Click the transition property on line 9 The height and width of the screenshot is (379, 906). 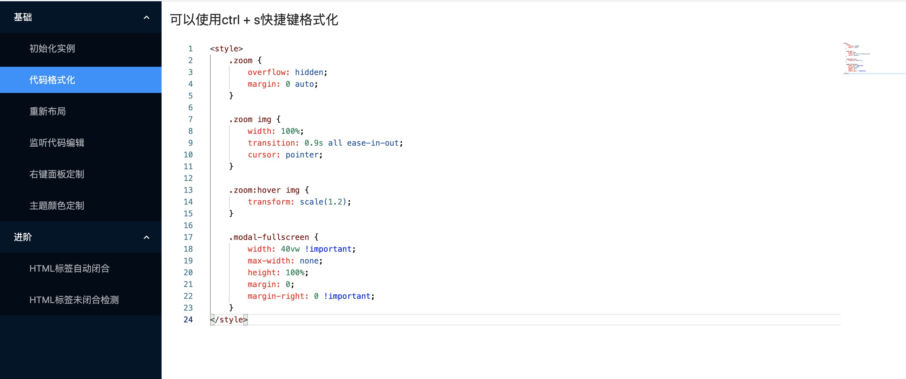coord(272,143)
